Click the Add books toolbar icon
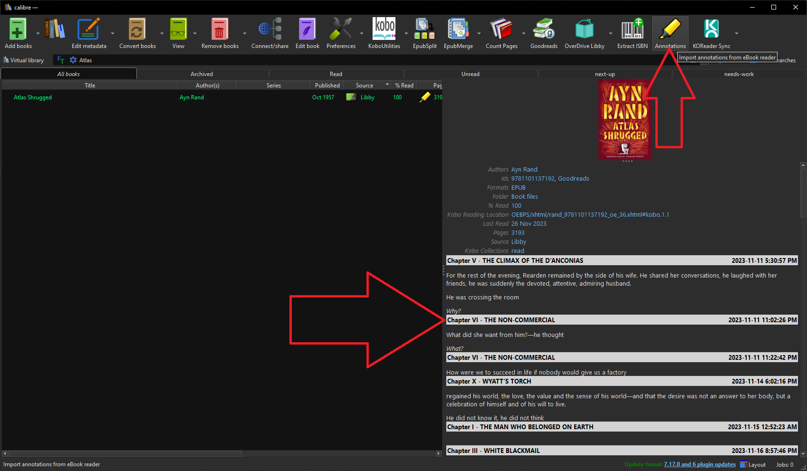807x471 pixels. pos(18,29)
